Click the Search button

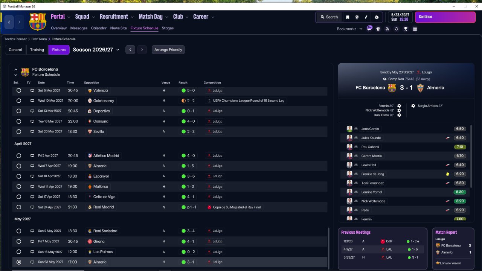(329, 17)
